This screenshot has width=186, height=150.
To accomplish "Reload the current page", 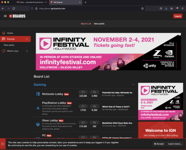I will coord(14,8).
